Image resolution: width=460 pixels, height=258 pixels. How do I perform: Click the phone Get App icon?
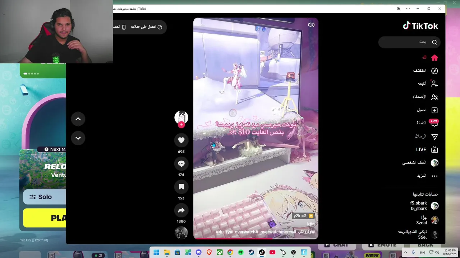[x=124, y=27]
